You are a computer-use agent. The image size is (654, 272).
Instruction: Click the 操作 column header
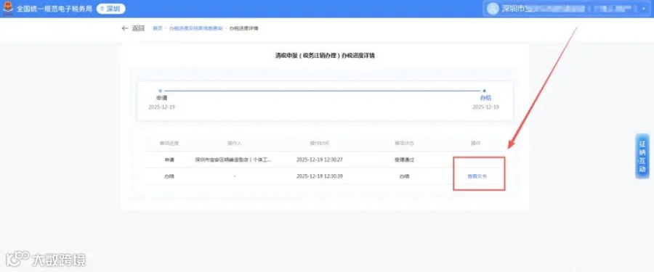click(475, 143)
